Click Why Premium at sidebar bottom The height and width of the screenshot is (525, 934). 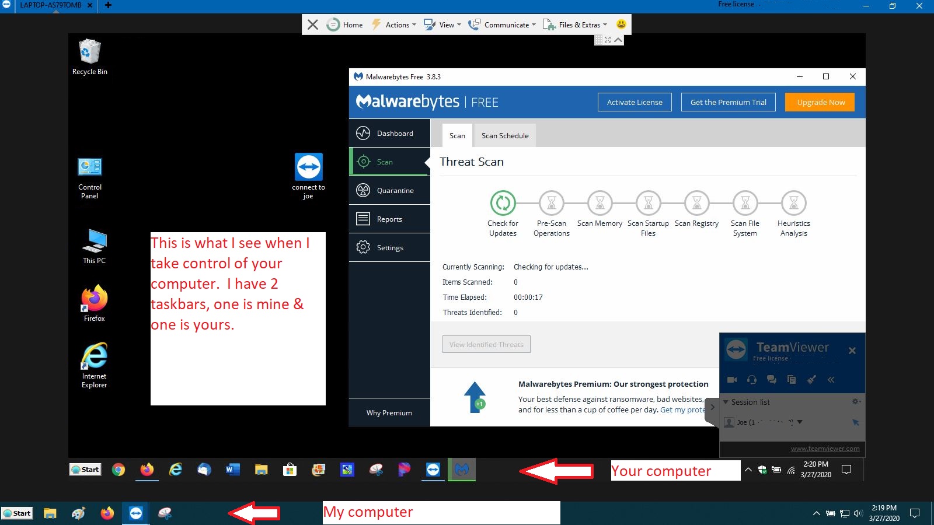point(389,412)
